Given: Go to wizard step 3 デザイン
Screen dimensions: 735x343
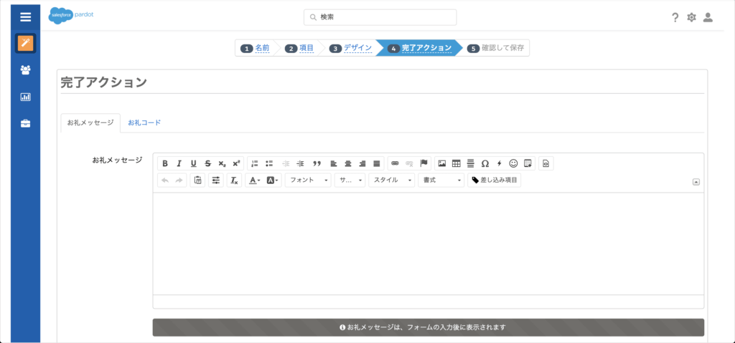Looking at the screenshot, I should click(350, 48).
